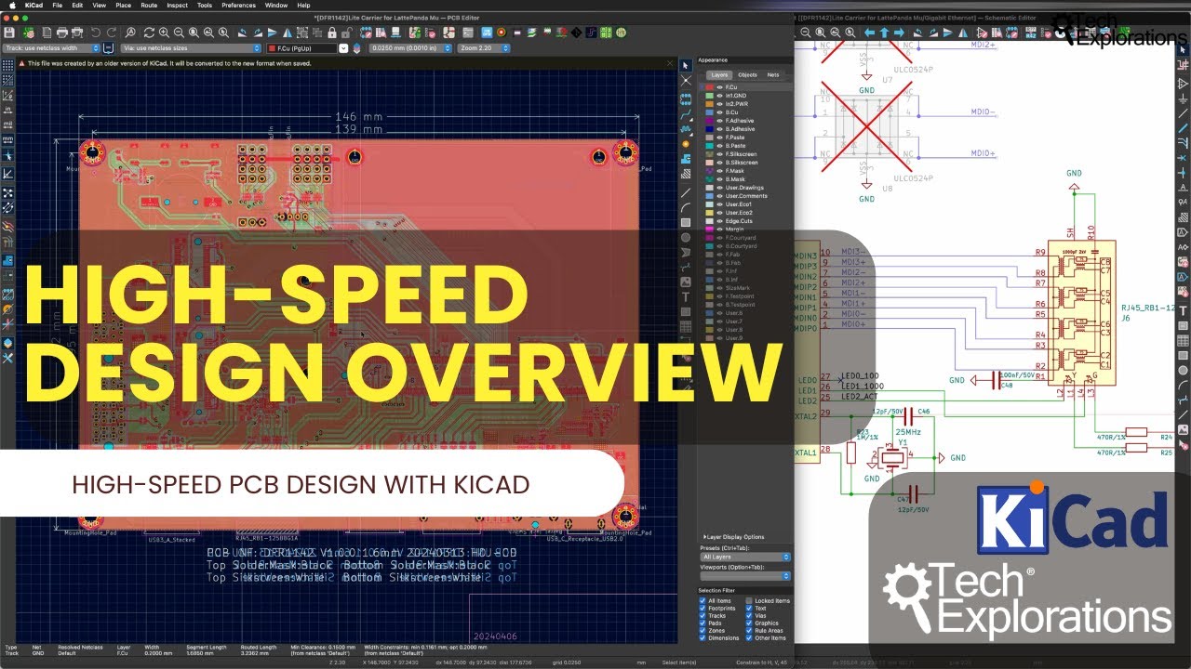
Task: Select the Draw Circle tool
Action: point(686,237)
